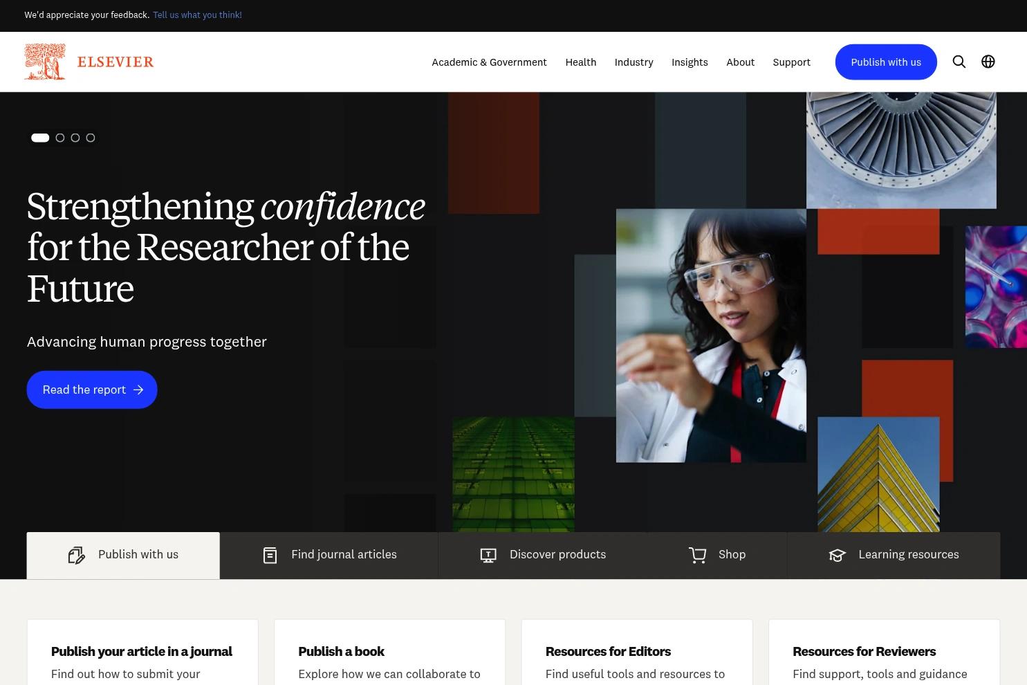Open the Resources for Editors card
Screen dimensions: 1027x685
click(x=637, y=652)
